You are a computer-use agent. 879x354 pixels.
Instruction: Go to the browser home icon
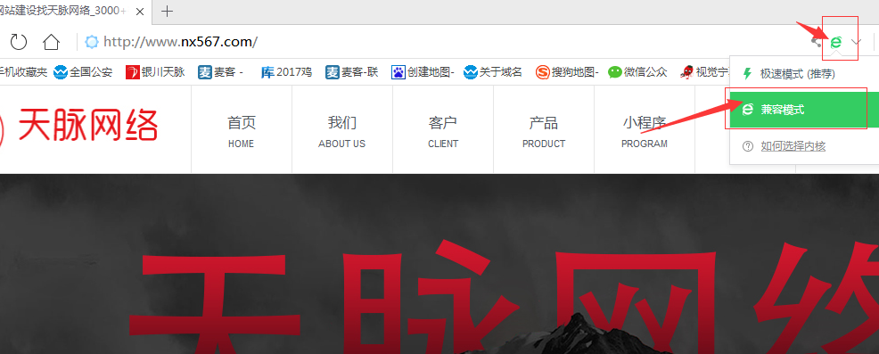pos(51,42)
